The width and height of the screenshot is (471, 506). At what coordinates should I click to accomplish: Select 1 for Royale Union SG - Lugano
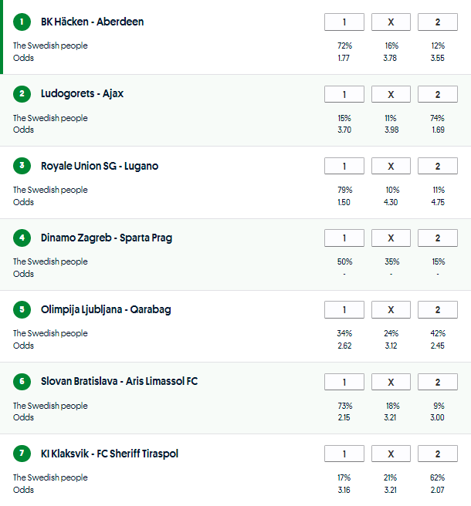(x=344, y=166)
